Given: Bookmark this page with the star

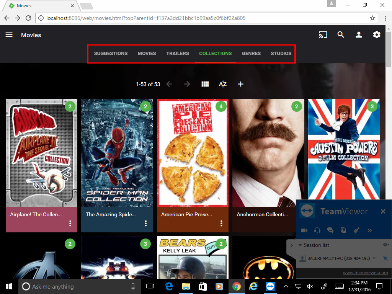Looking at the screenshot, I should click(x=372, y=18).
